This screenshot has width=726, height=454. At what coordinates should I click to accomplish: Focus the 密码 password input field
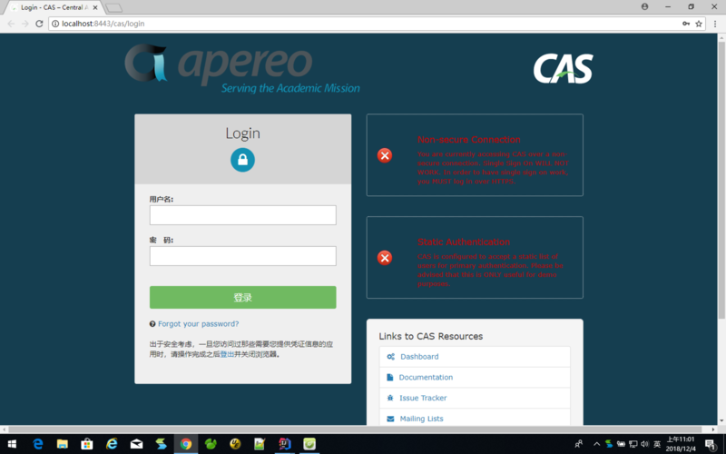point(242,256)
